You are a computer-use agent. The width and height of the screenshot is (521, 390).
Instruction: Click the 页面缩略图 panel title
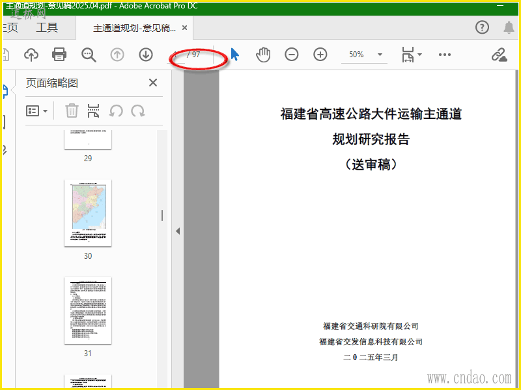(x=52, y=83)
